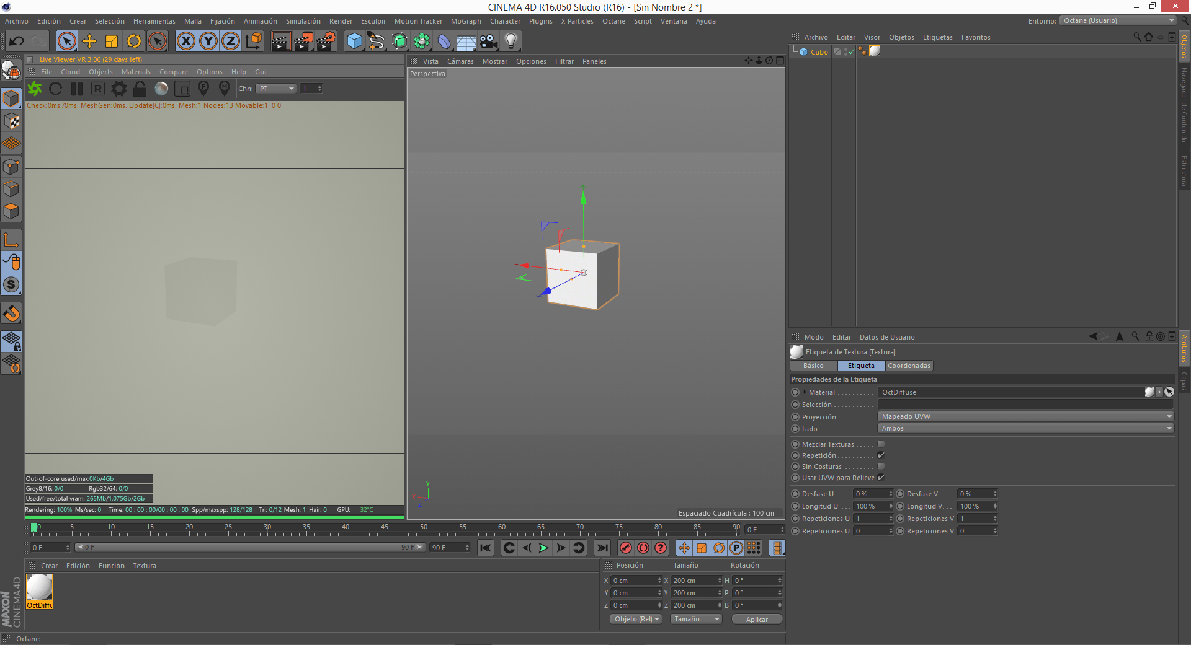This screenshot has width=1191, height=645.
Task: Open the Octane menu in menu bar
Action: tap(613, 21)
